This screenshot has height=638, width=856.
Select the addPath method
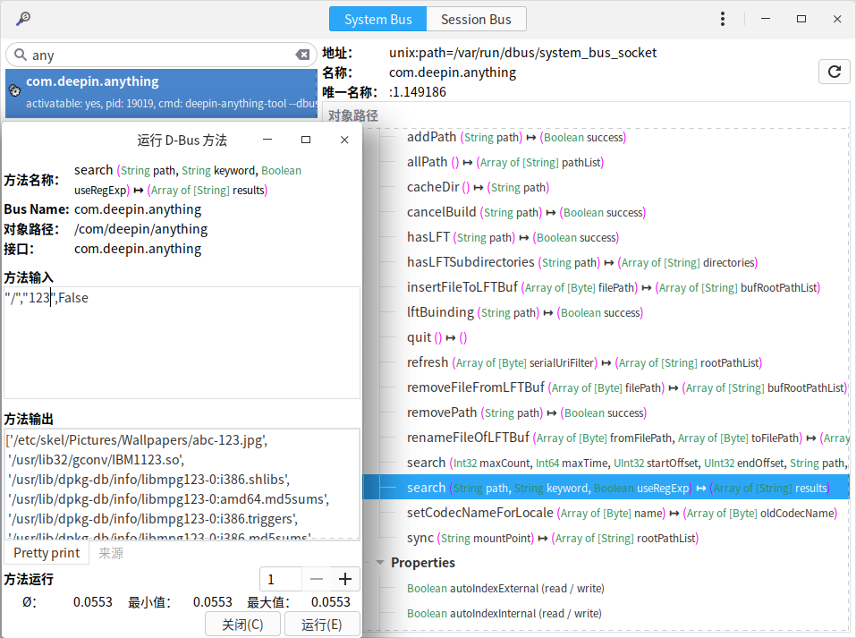pos(516,137)
